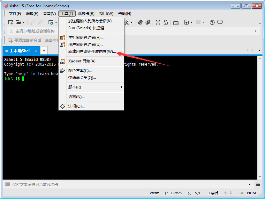265x199 pixels.
Task: Click the options gear icon in menu
Action: pos(63,106)
